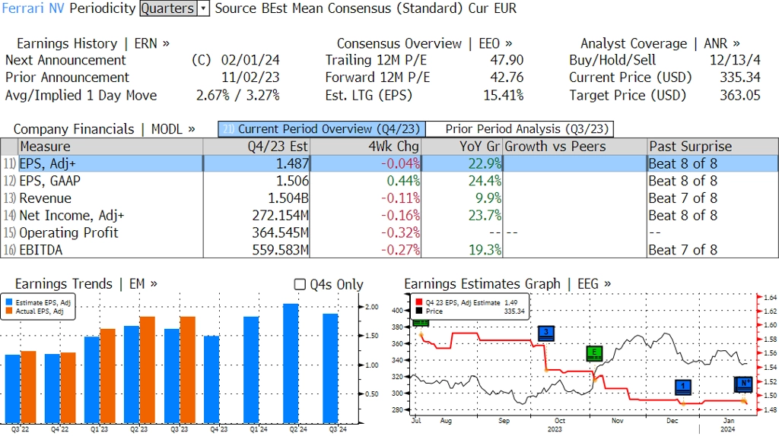Click Revenue estimate value 1.504B
Viewport: 779px width, 436px height.
[288, 198]
